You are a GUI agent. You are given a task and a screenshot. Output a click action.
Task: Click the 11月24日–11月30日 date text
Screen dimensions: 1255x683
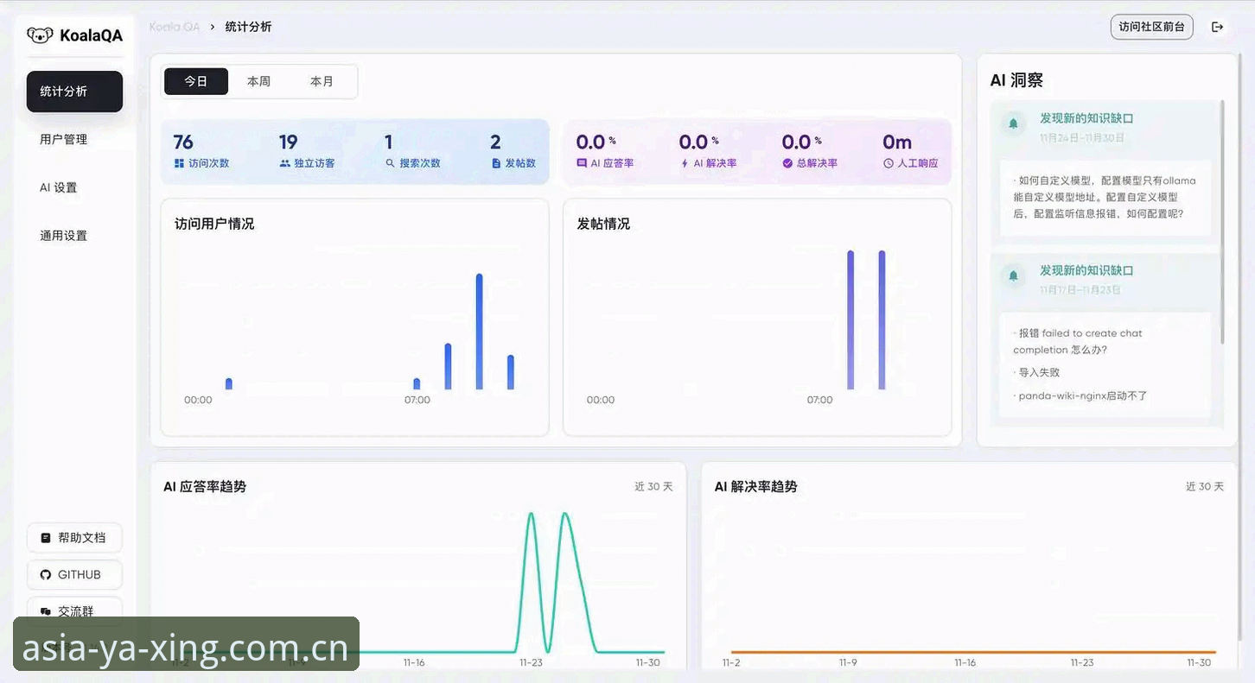pyautogui.click(x=1081, y=138)
